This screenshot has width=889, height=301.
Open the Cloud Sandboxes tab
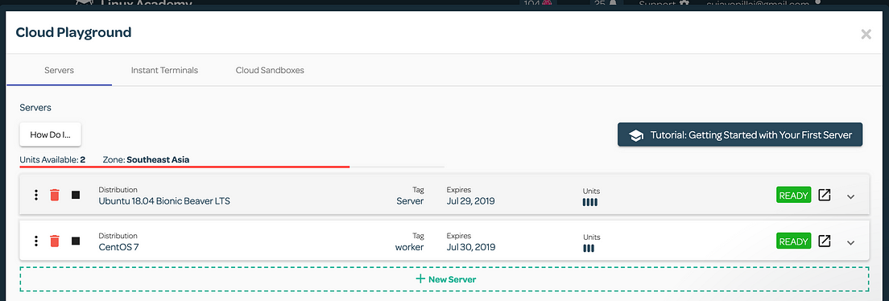pos(270,70)
